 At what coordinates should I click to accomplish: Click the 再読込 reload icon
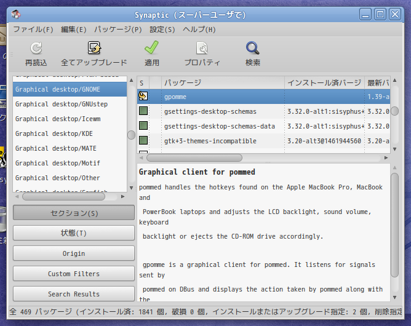[x=36, y=48]
